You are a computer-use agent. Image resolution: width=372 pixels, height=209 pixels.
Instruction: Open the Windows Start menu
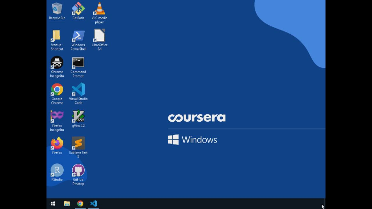(53, 203)
